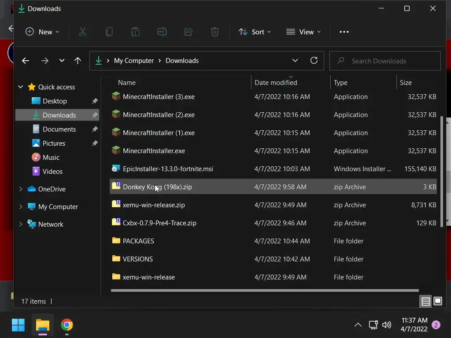Click the Paste clipboard icon
451x338 pixels.
(x=136, y=32)
